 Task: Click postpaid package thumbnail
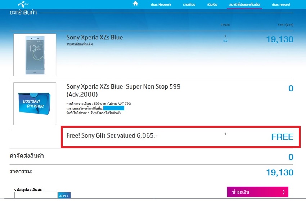click(x=35, y=104)
